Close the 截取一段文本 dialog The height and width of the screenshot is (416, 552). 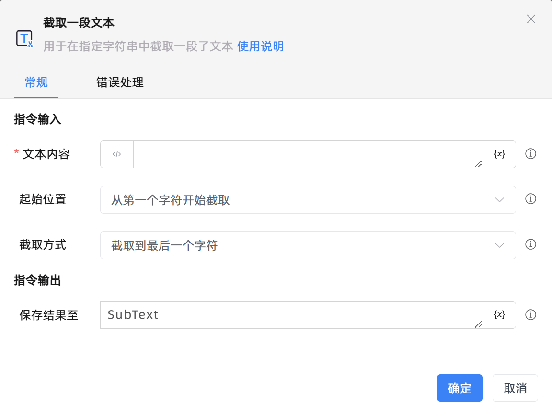(x=531, y=19)
